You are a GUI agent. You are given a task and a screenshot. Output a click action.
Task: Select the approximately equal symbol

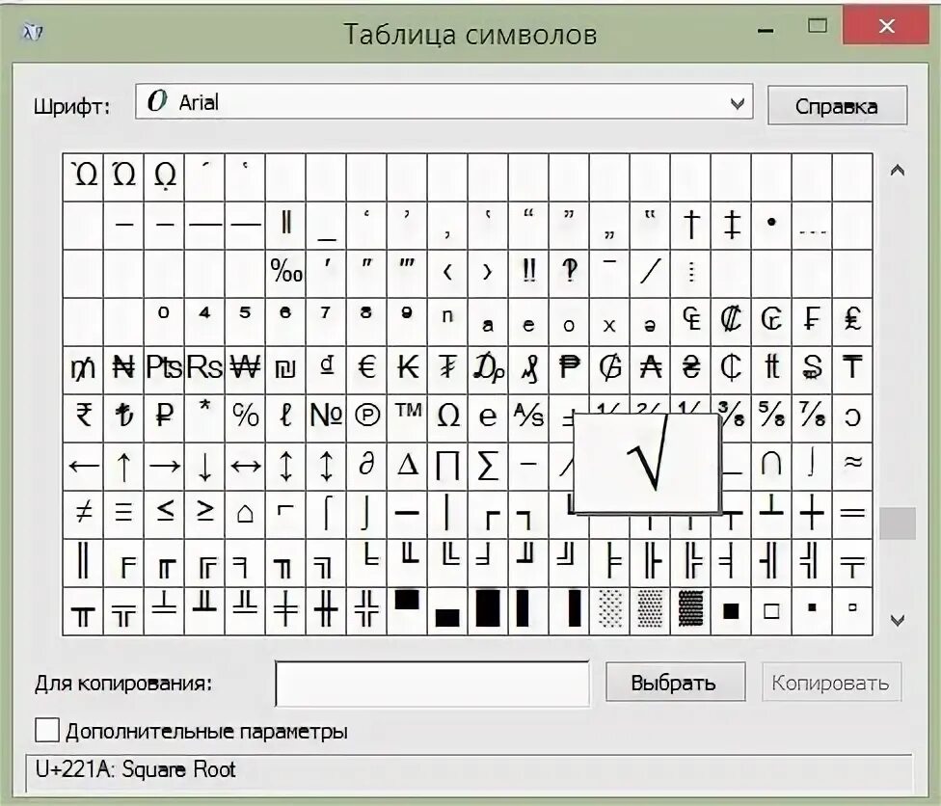pos(852,464)
